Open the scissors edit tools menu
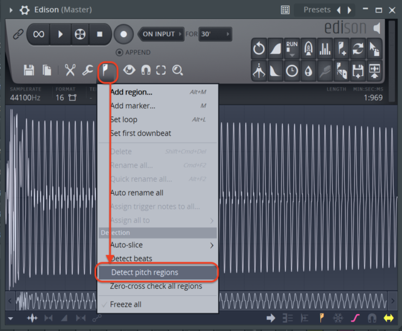This screenshot has width=402, height=331. point(70,70)
